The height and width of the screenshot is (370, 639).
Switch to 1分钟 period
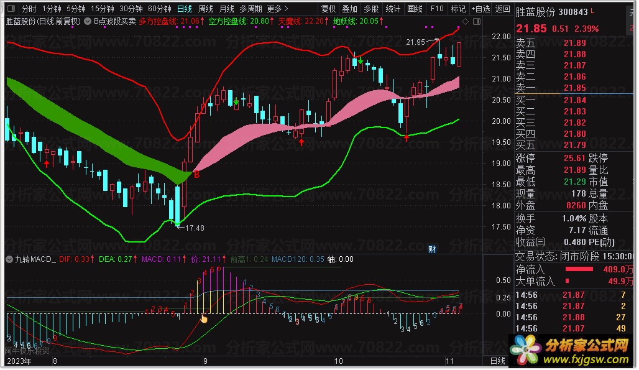coord(52,9)
